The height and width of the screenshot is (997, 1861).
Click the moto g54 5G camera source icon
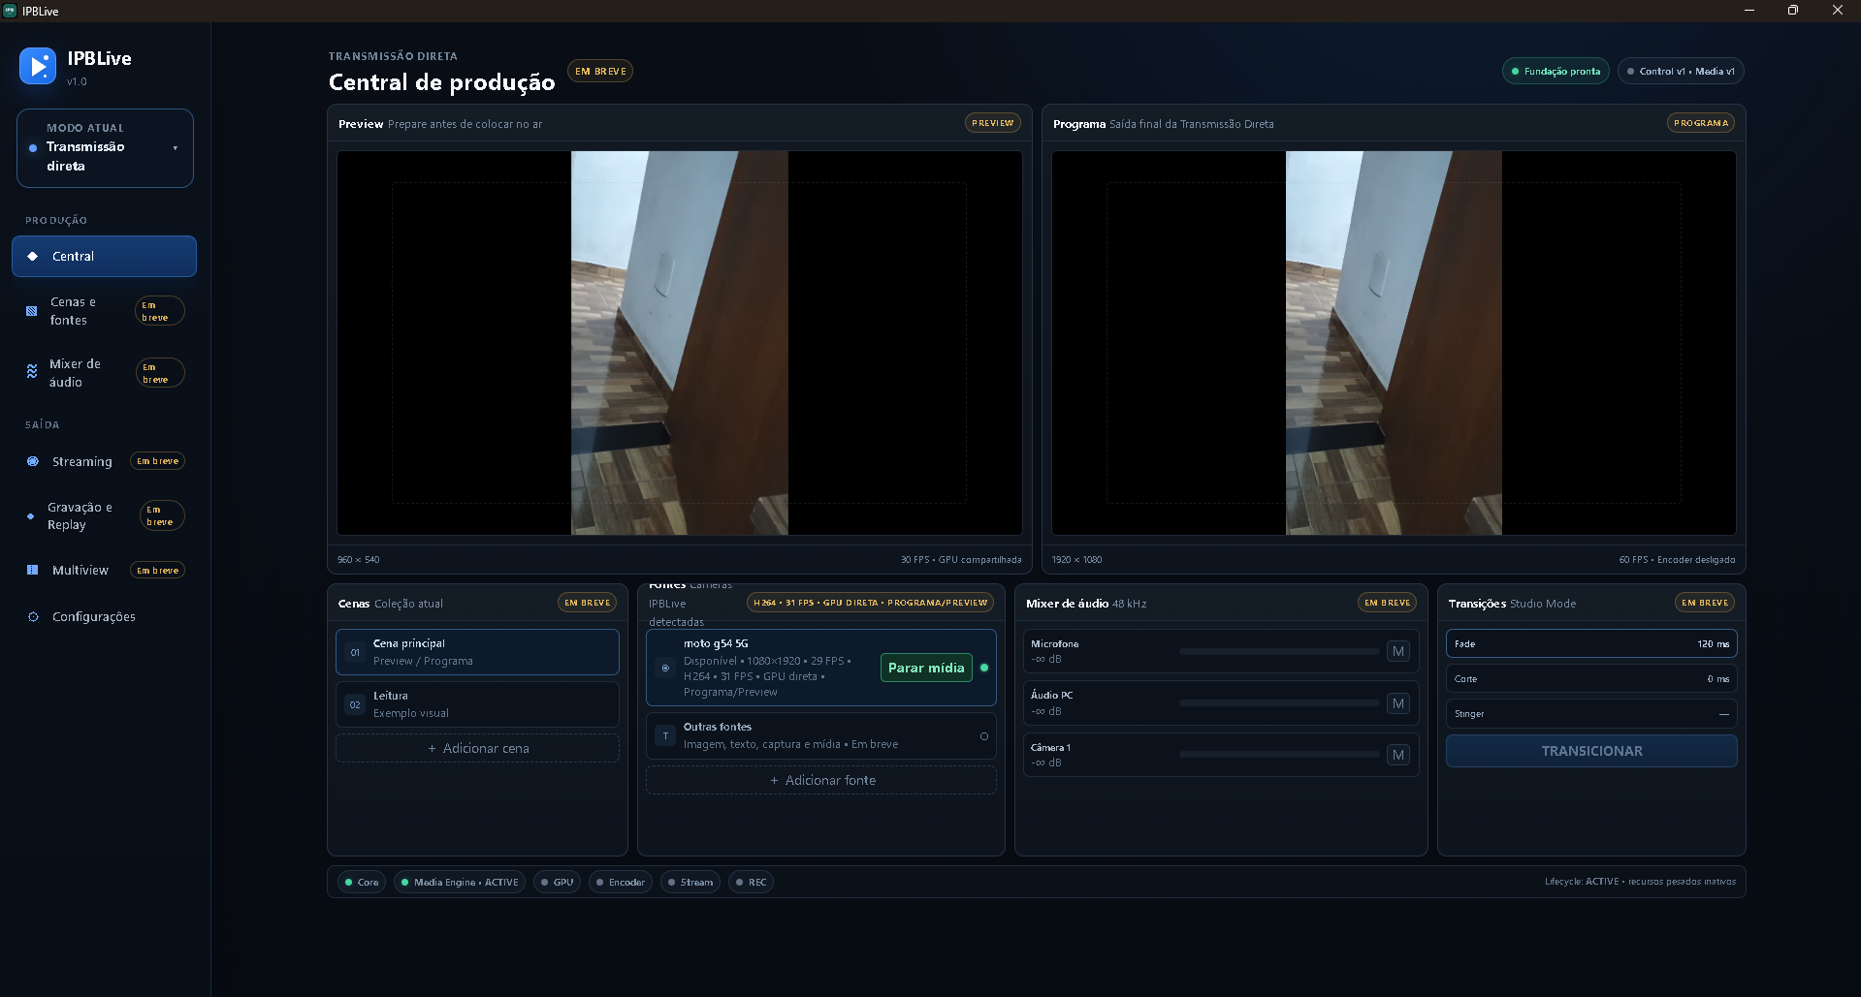[665, 668]
